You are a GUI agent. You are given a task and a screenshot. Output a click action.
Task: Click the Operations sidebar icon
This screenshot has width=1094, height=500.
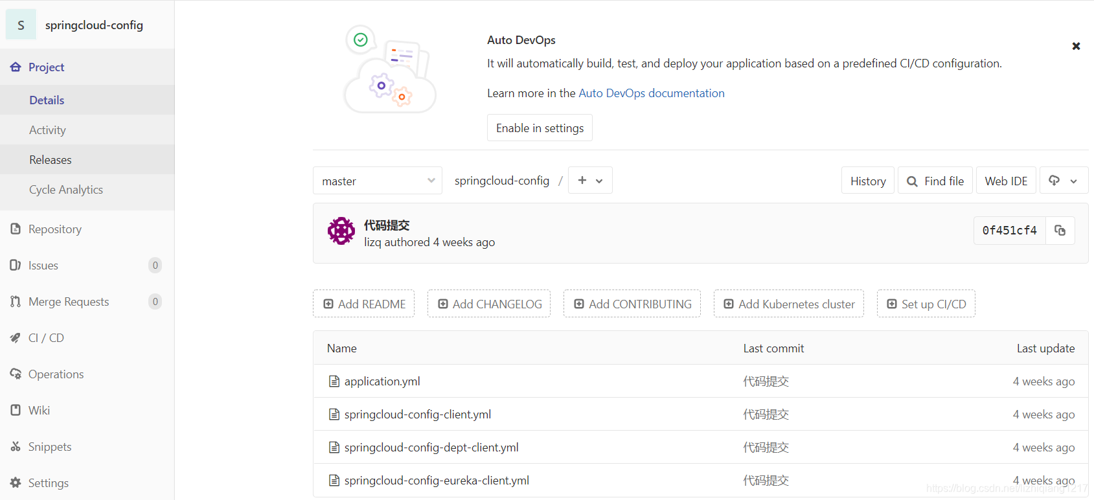16,374
